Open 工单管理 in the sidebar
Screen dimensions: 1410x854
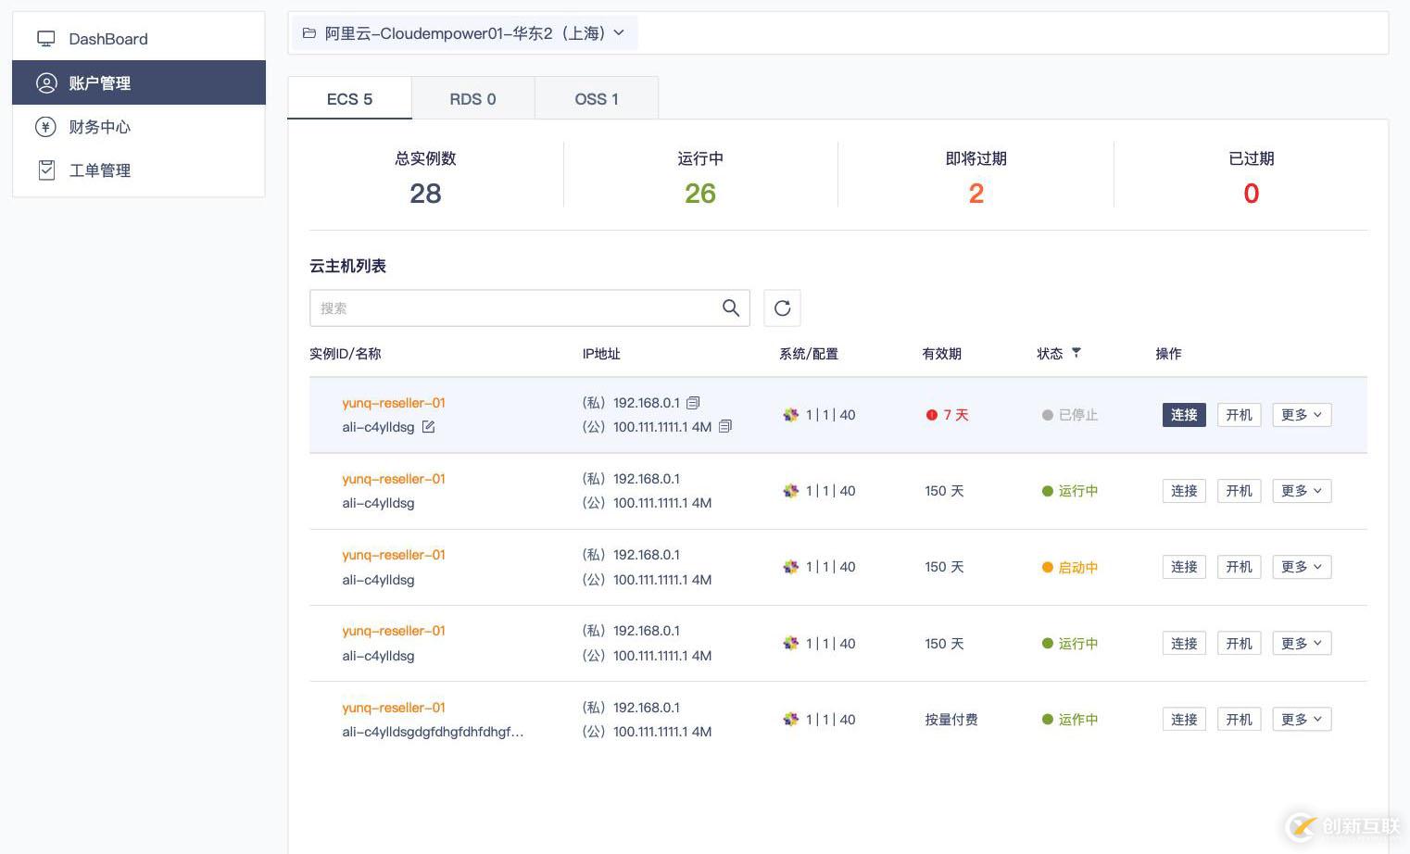coord(99,170)
